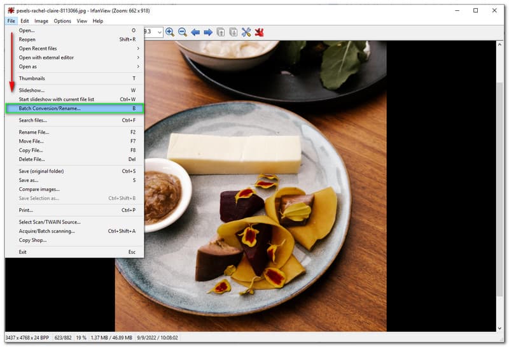Choose Save as... from File menu

pyautogui.click(x=29, y=180)
